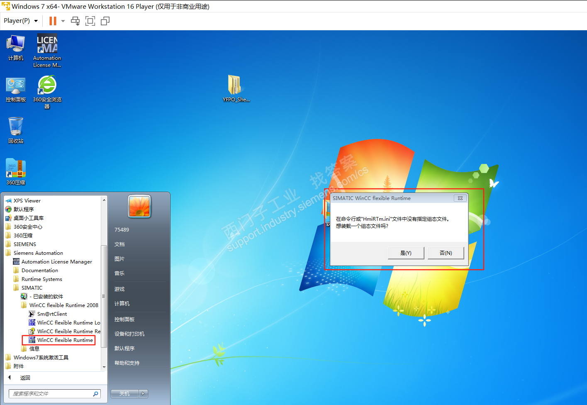The height and width of the screenshot is (405, 587).
Task: Click 否(N) in the WinCC Runtime dialog
Action: (446, 253)
